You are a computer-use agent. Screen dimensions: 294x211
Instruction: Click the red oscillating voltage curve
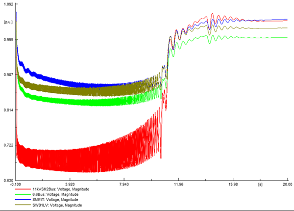pos(73,157)
